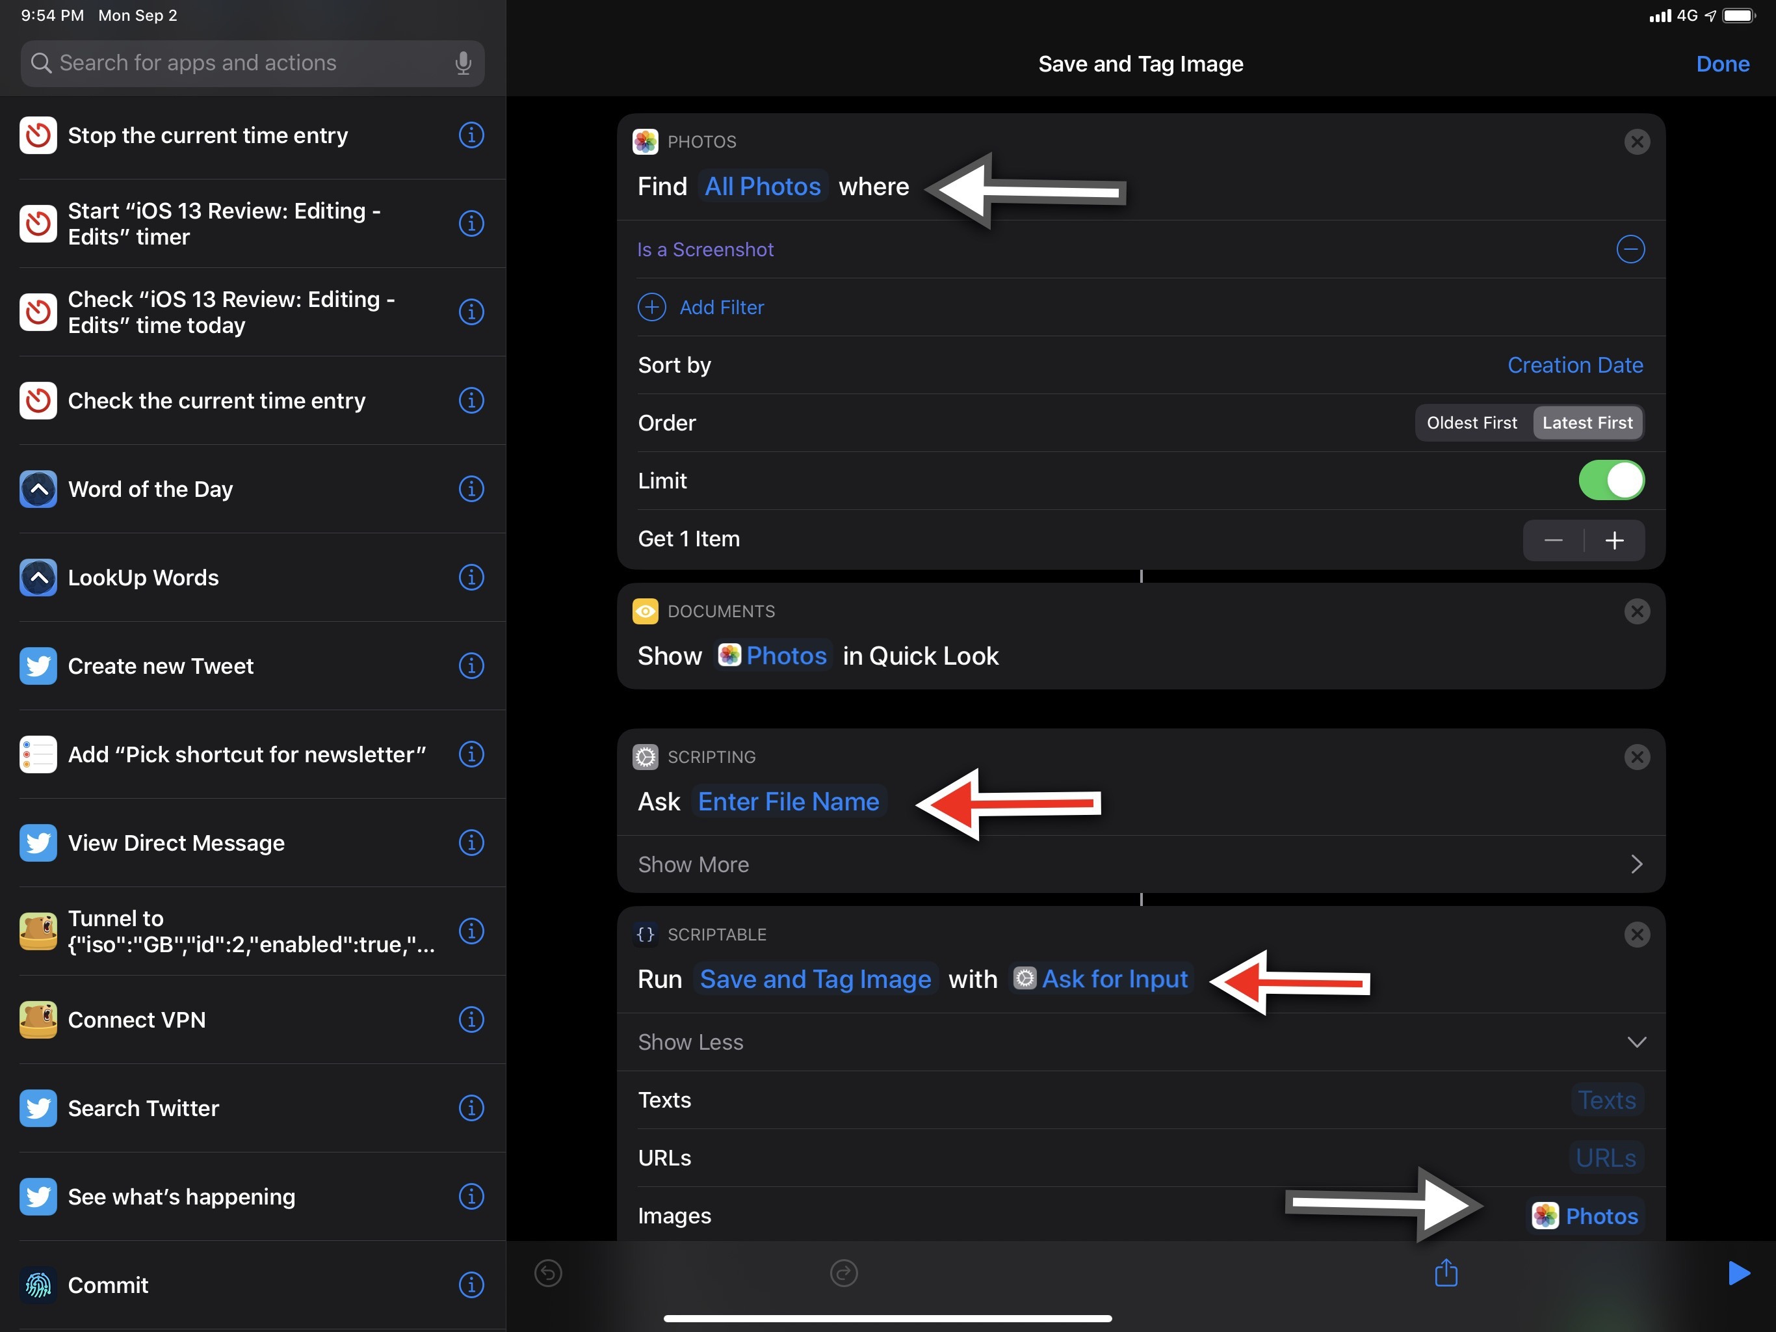Click the undo button in bottom toolbar

click(549, 1273)
